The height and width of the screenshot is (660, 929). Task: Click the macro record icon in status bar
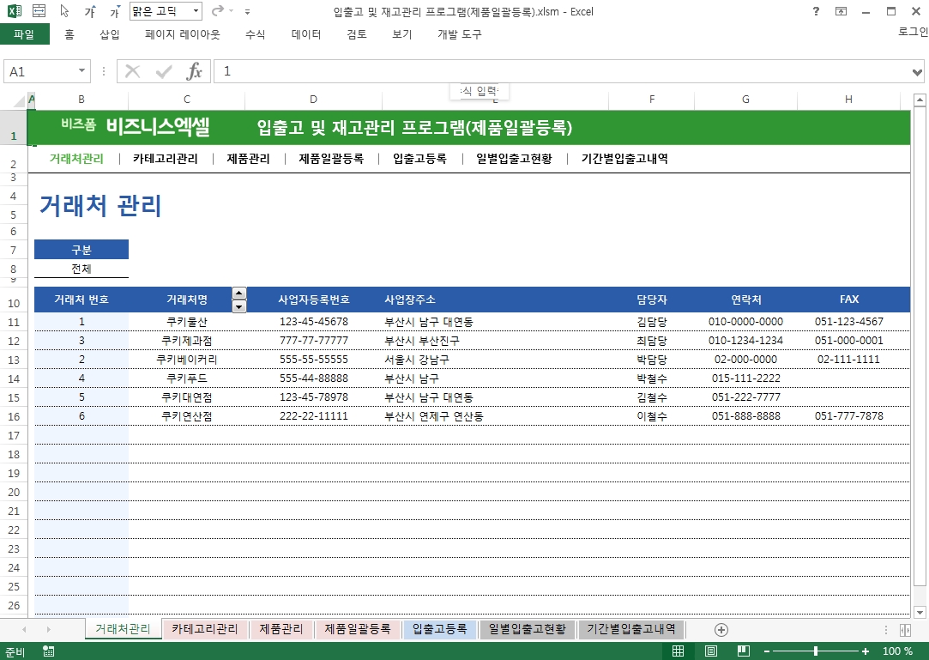coord(48,651)
